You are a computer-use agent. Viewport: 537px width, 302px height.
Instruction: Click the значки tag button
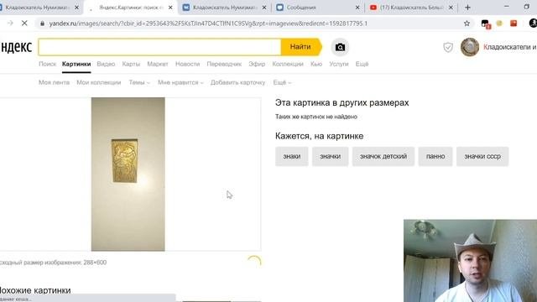pyautogui.click(x=330, y=157)
